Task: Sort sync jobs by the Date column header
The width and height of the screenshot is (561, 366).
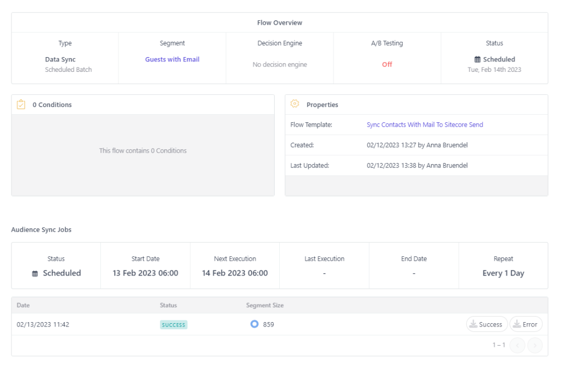Action: click(23, 305)
